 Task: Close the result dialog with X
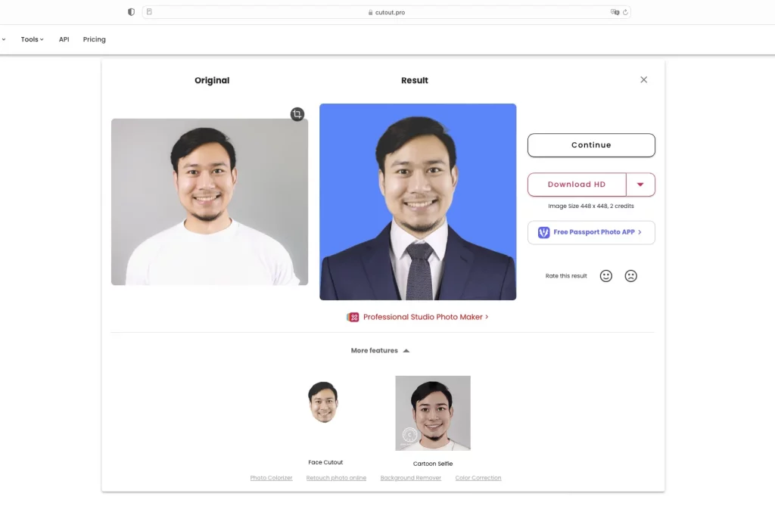point(643,79)
